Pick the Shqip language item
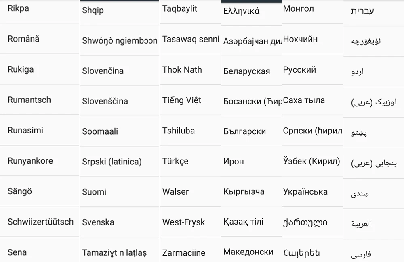 (120, 10)
